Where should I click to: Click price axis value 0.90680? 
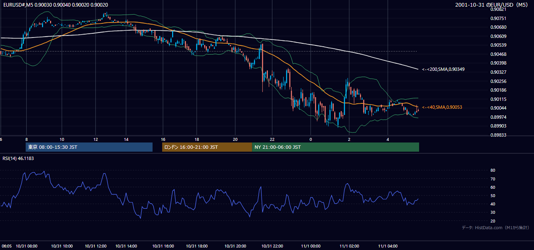498,27
